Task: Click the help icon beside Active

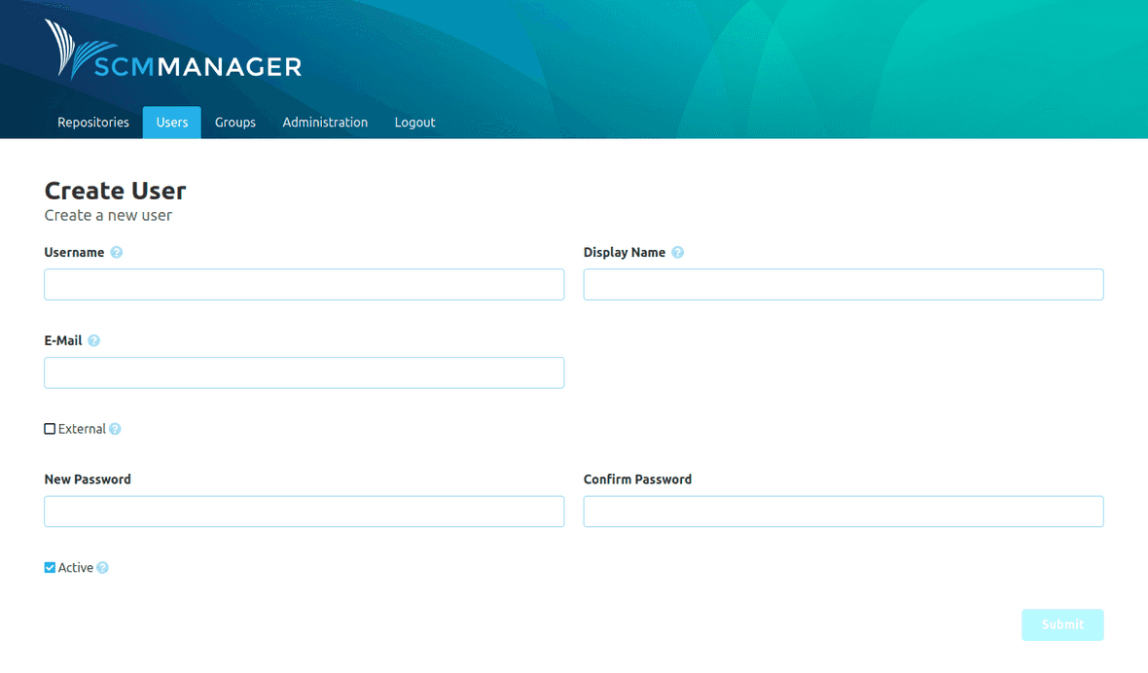Action: pyautogui.click(x=102, y=567)
